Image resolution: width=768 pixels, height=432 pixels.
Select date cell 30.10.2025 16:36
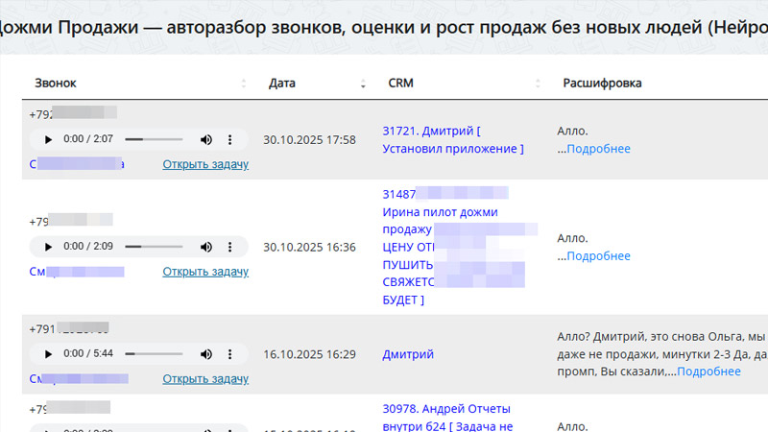[309, 247]
